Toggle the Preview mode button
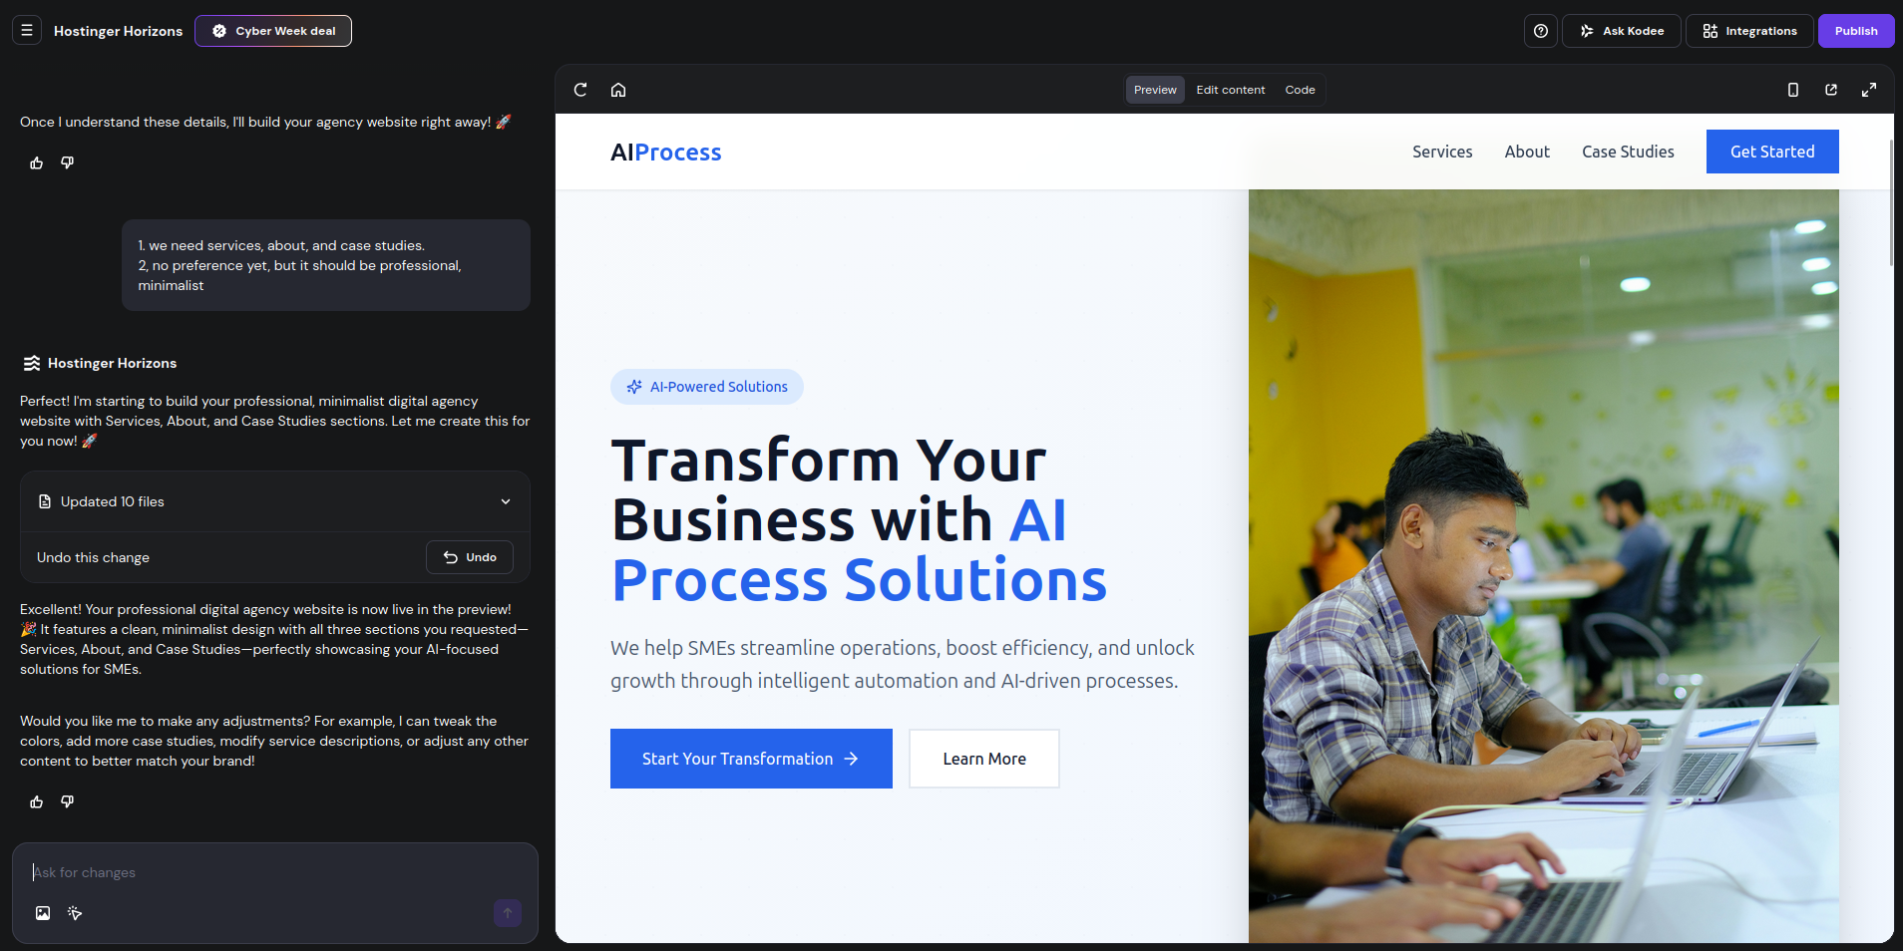 [x=1154, y=90]
